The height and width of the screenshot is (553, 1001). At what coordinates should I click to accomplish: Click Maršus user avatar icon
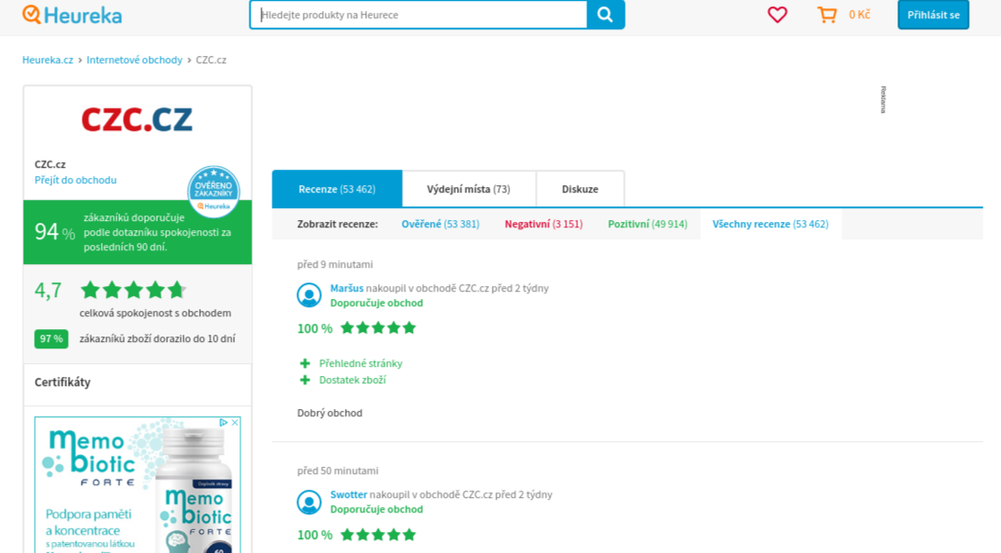[309, 295]
